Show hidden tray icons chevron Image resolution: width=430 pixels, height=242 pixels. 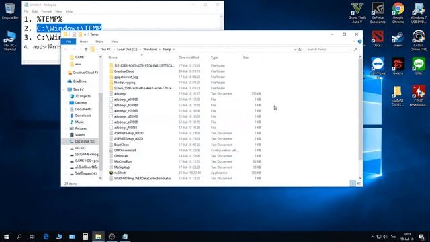[x=372, y=237]
